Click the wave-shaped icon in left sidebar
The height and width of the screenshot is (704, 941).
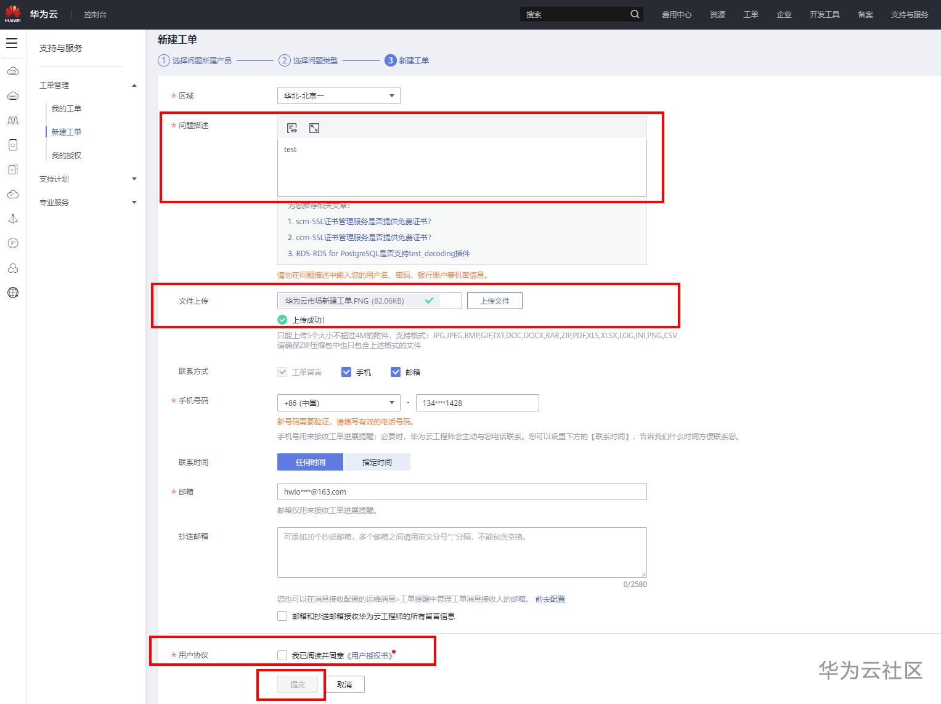point(12,120)
